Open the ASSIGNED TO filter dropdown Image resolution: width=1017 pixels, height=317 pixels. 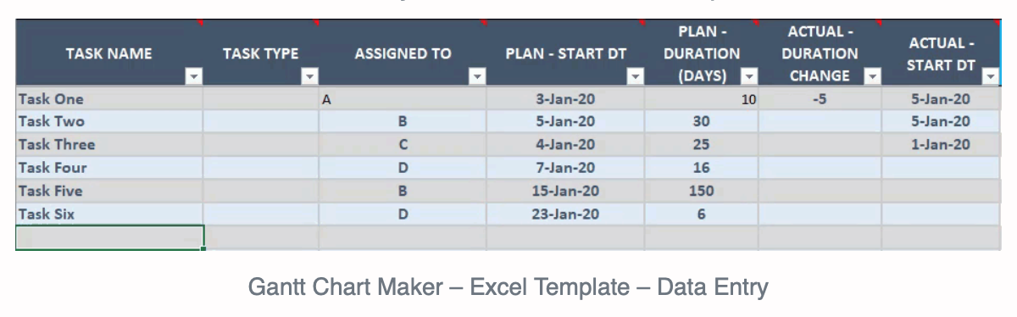click(477, 77)
